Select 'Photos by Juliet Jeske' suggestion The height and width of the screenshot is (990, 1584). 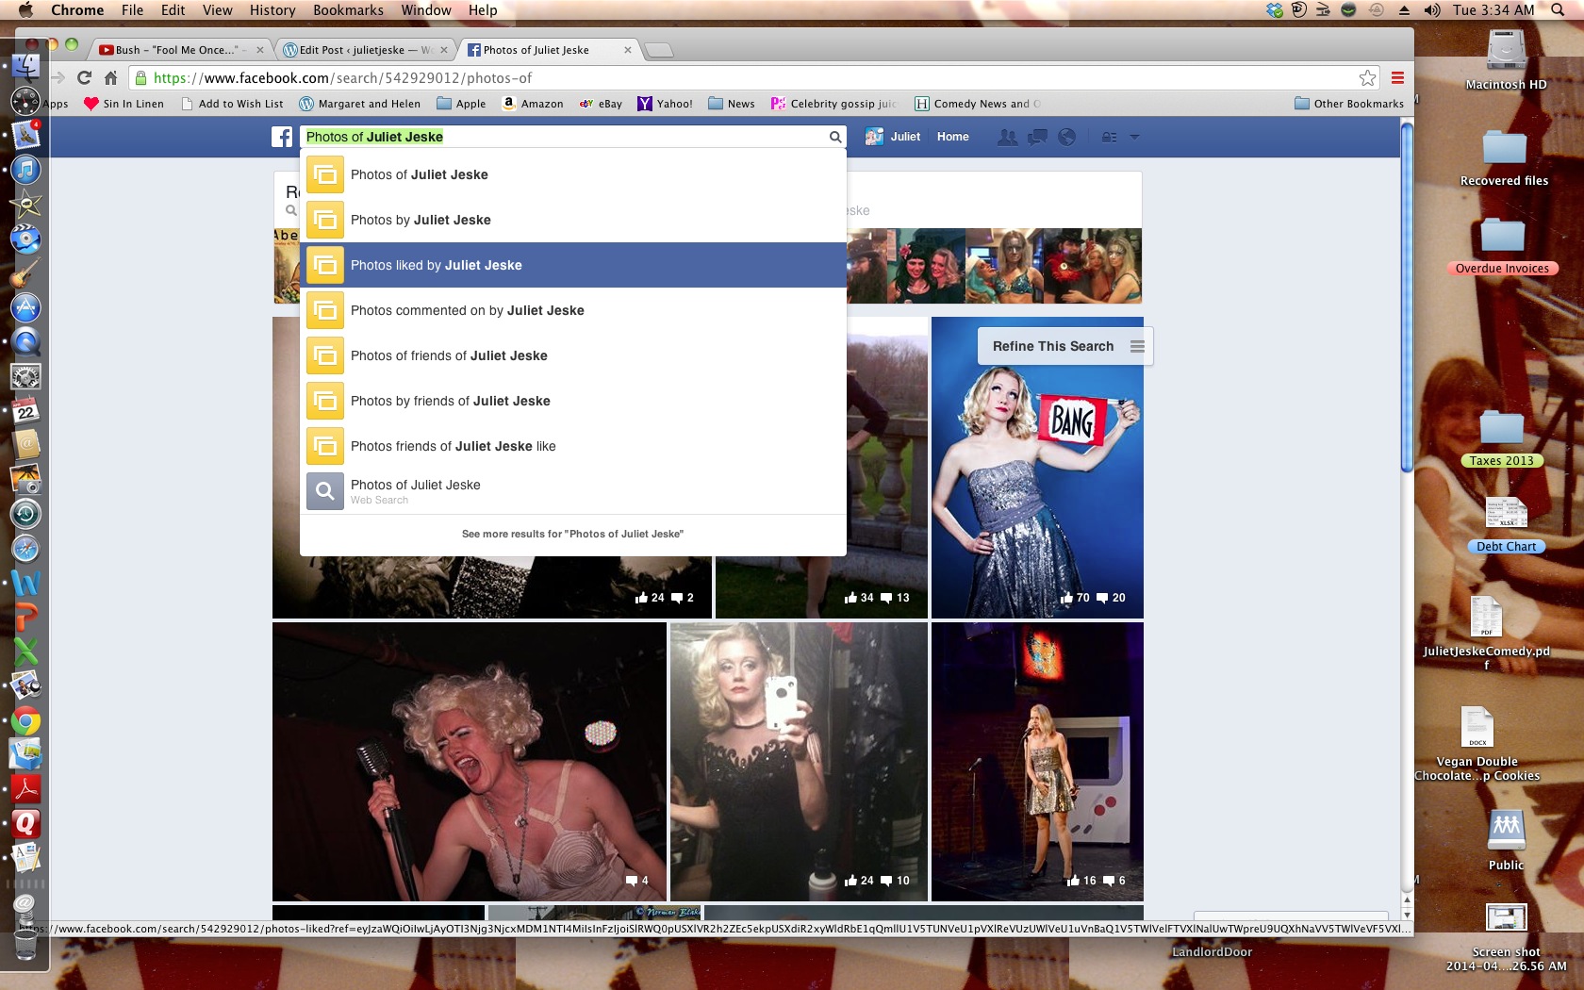(573, 220)
